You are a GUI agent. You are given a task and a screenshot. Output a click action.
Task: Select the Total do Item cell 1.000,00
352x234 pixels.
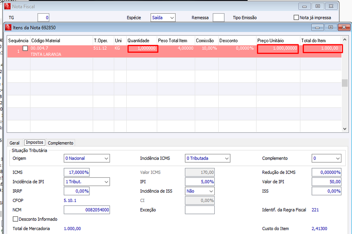(x=323, y=49)
